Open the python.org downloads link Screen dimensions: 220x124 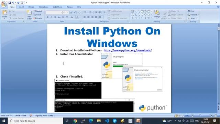(128, 50)
